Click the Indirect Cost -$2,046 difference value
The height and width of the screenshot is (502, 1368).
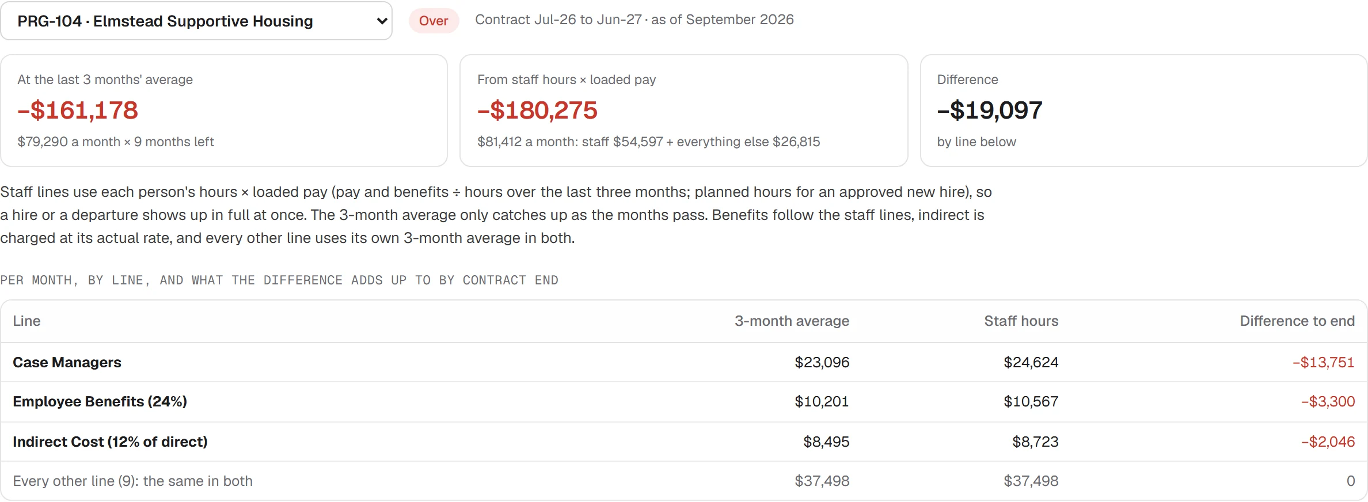click(x=1328, y=442)
